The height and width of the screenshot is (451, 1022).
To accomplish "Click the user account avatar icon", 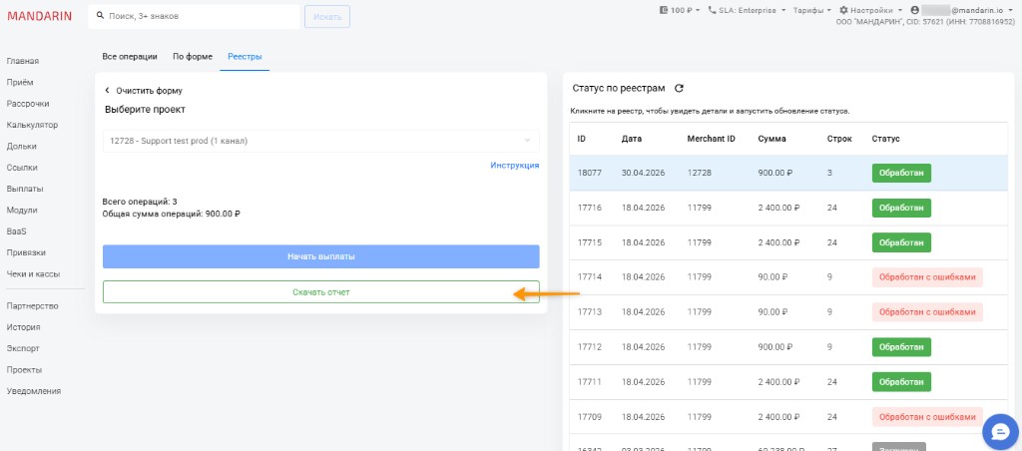I will tap(915, 10).
